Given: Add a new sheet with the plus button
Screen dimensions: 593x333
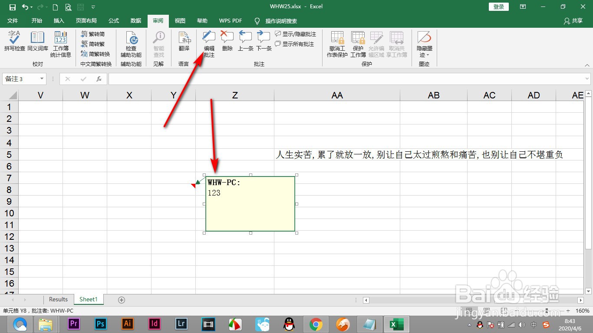Looking at the screenshot, I should tap(122, 300).
